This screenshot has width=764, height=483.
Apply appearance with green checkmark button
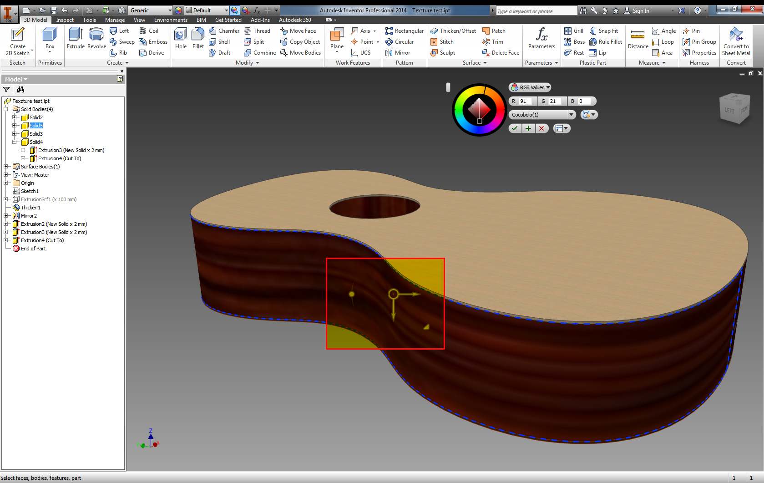(x=515, y=128)
